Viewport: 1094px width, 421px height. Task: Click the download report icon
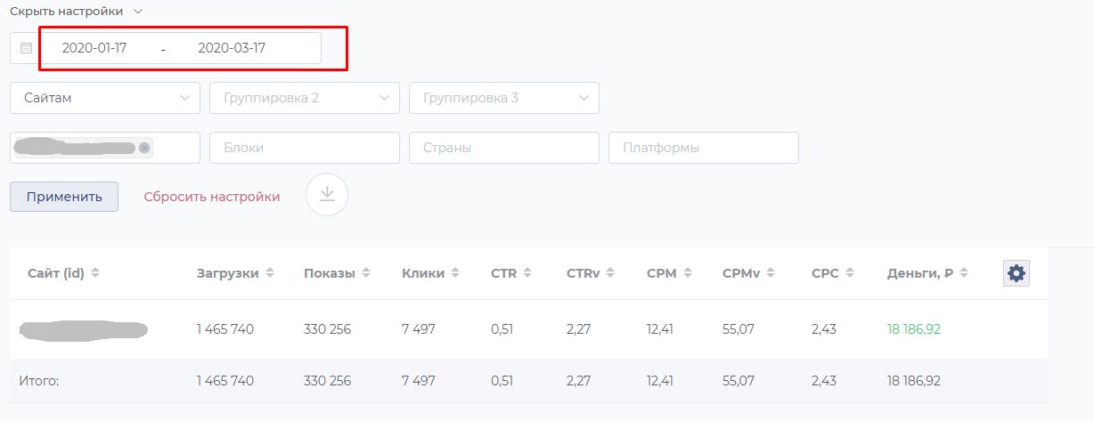coord(327,194)
